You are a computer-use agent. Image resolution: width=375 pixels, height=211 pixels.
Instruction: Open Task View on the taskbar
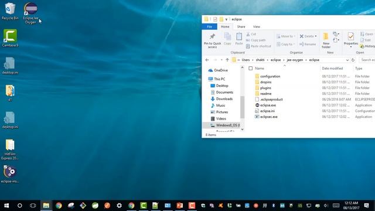pyautogui.click(x=33, y=206)
